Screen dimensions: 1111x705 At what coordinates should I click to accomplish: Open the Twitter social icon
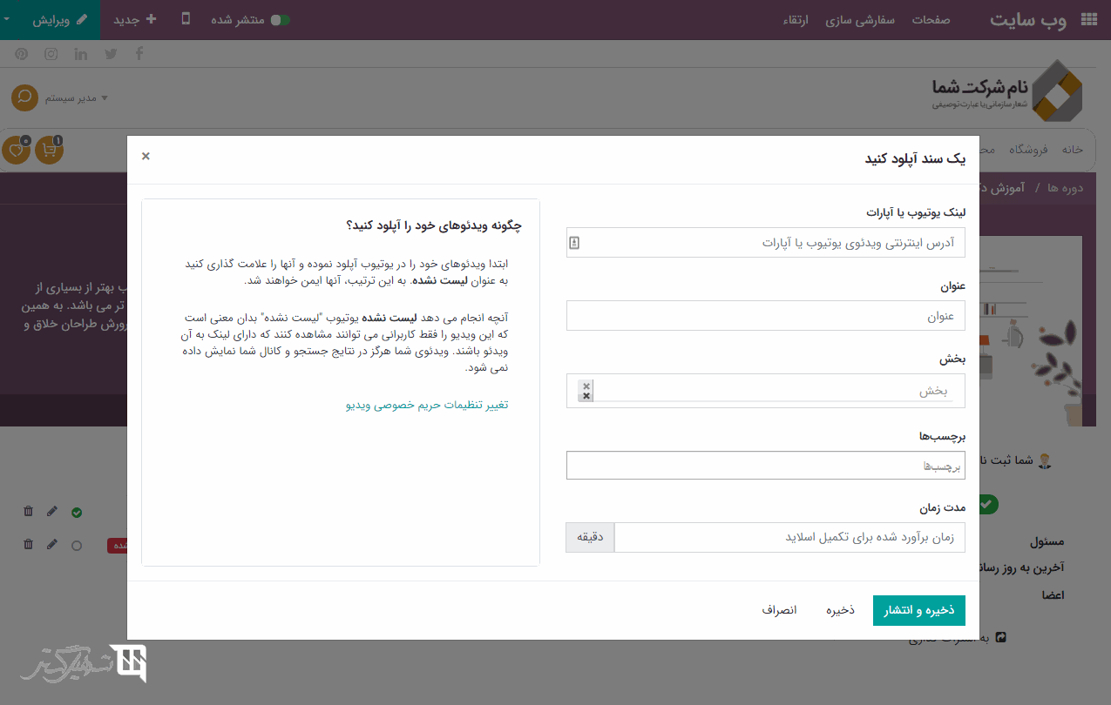point(111,54)
